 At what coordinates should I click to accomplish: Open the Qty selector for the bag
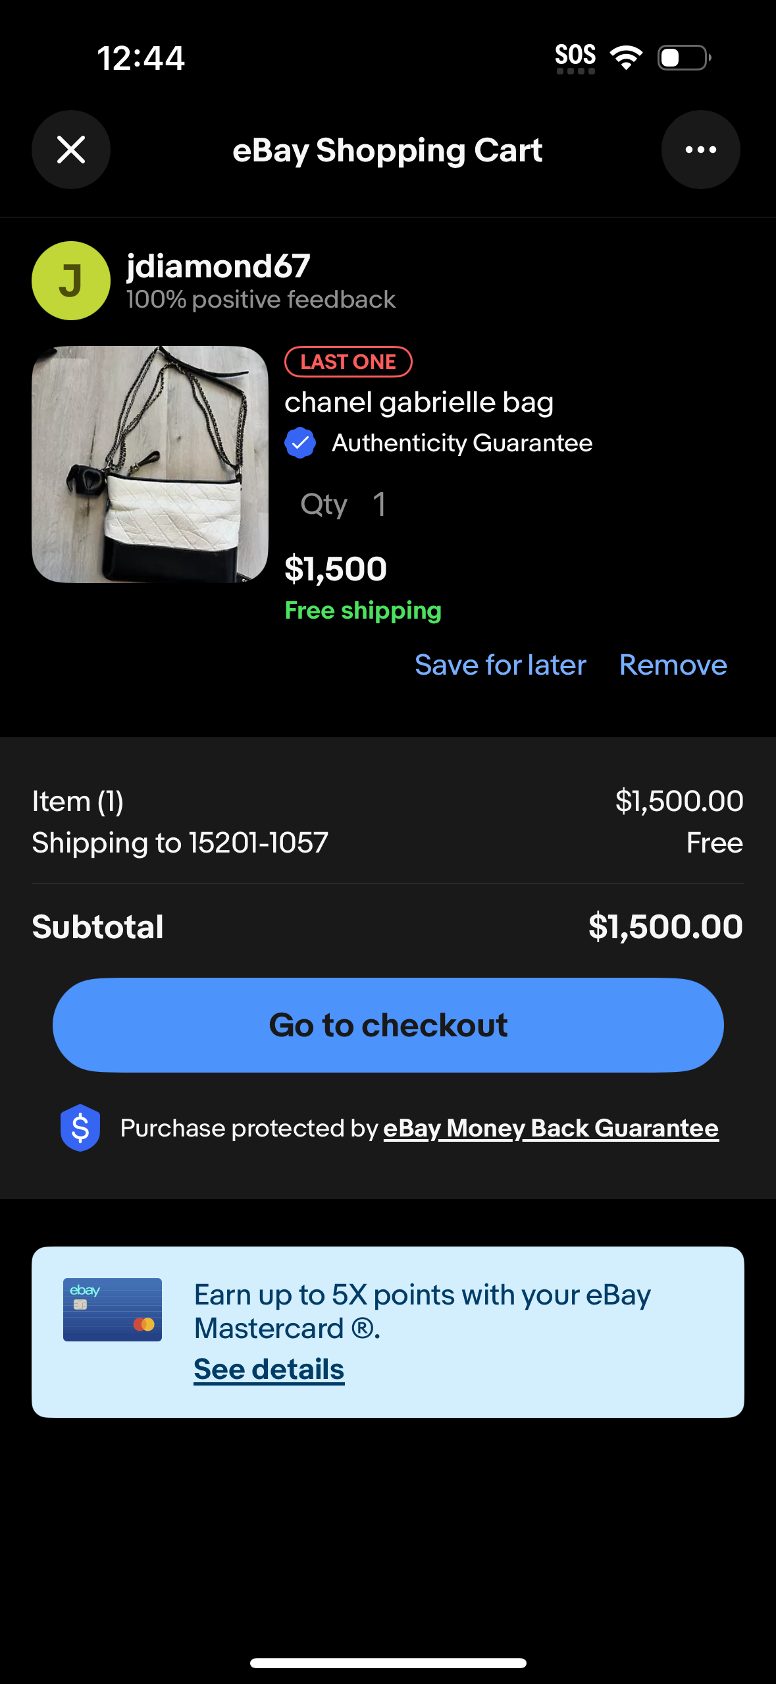click(342, 504)
